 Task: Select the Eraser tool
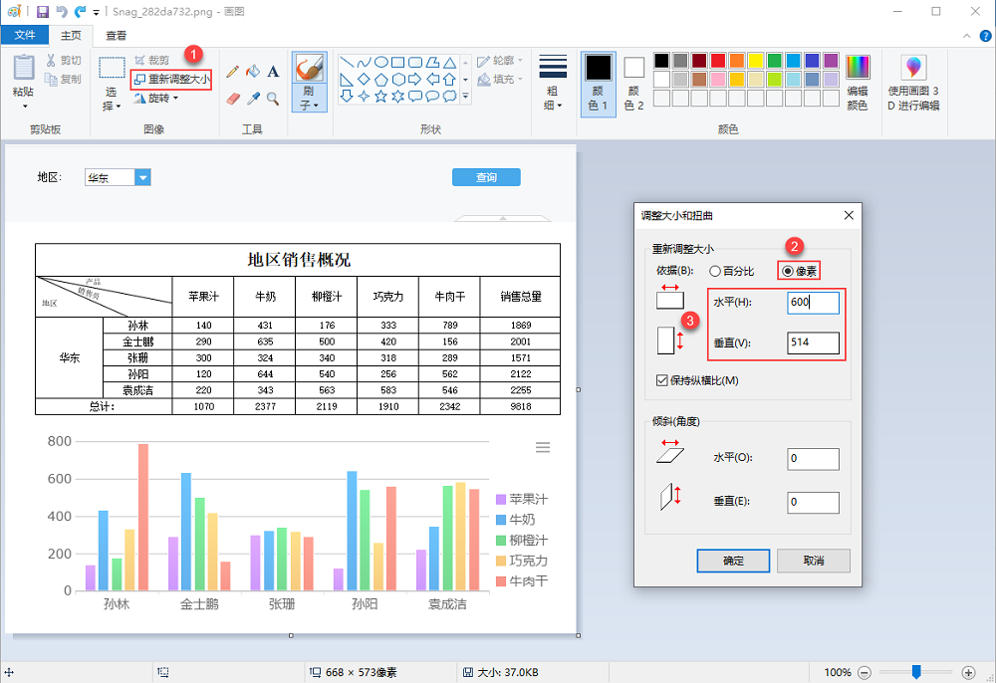pyautogui.click(x=232, y=99)
